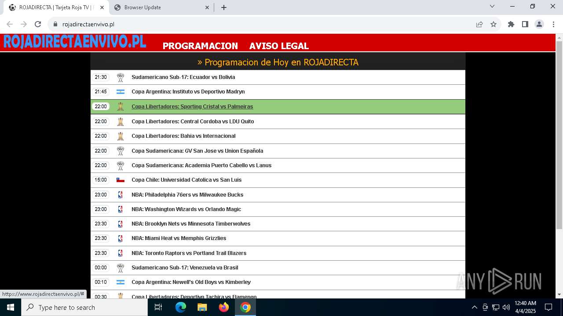Open the volume control in system tray

coord(506,307)
